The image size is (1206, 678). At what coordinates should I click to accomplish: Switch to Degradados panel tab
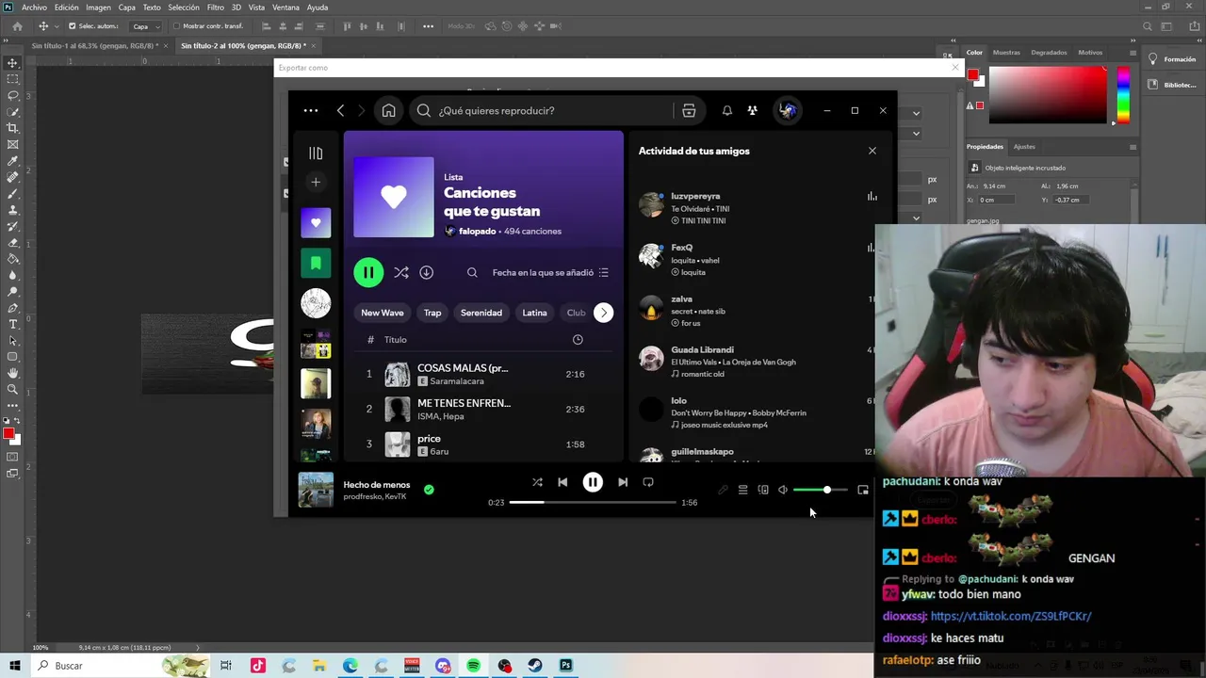coord(1049,53)
